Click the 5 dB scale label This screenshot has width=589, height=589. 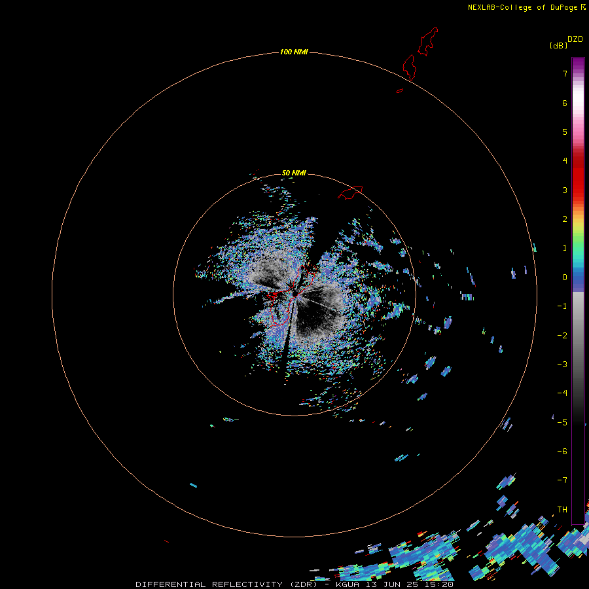tap(565, 132)
